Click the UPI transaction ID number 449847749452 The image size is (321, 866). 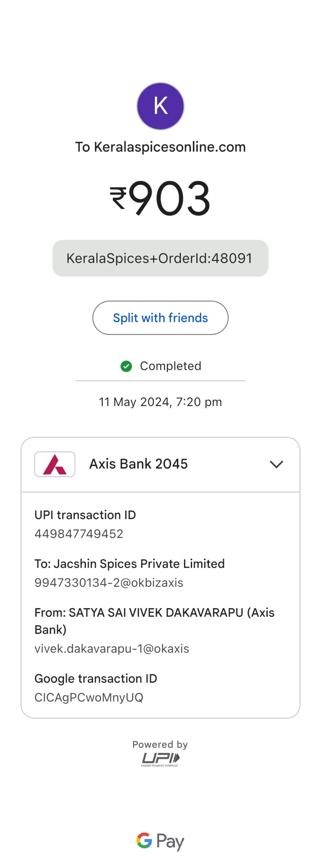coord(79,534)
